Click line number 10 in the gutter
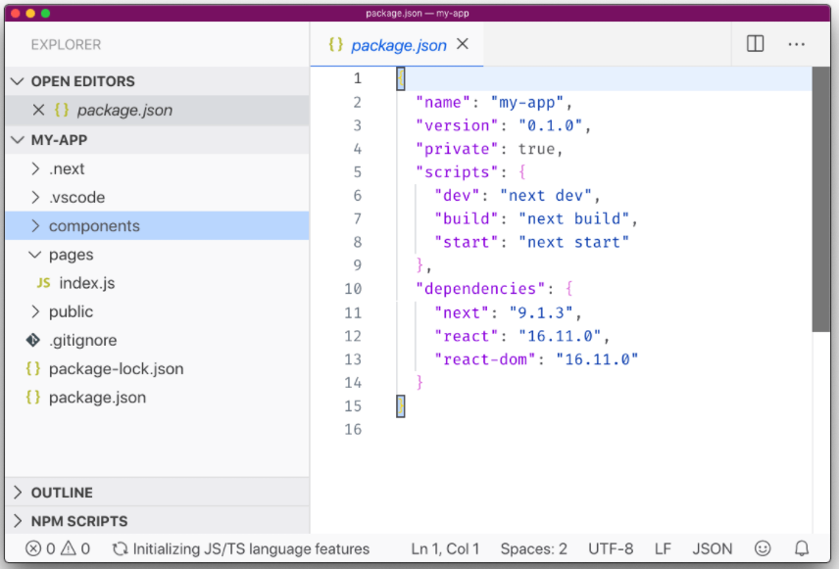839x569 pixels. (353, 289)
